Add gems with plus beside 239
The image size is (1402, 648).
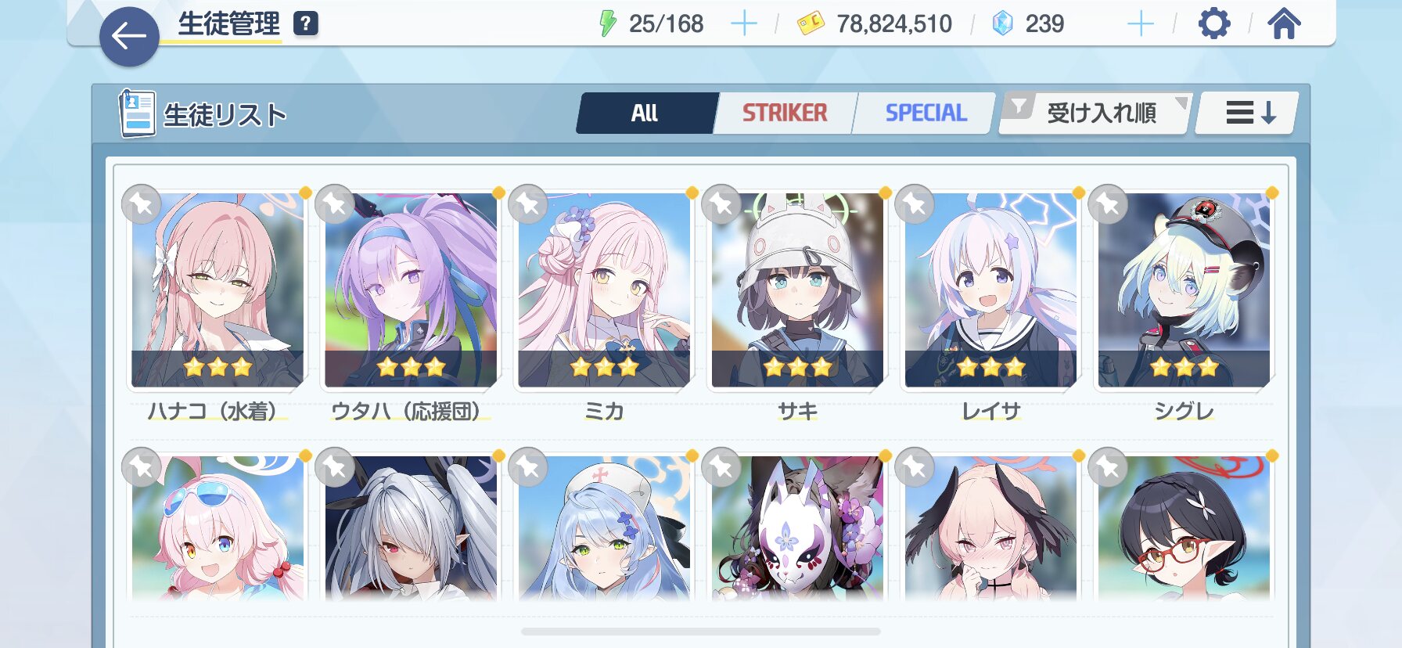click(1140, 23)
